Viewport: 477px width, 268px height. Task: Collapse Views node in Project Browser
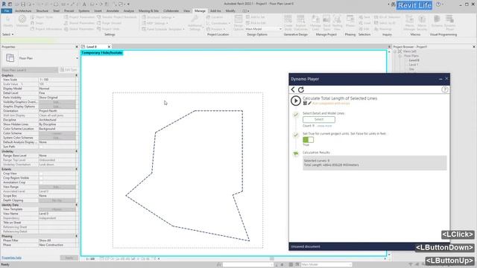pos(396,51)
